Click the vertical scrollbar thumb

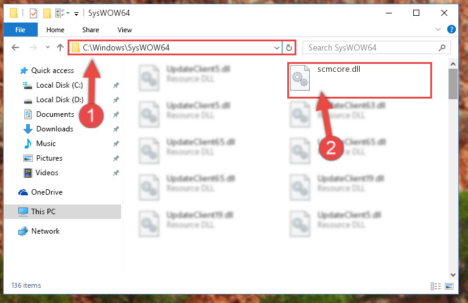(x=453, y=84)
